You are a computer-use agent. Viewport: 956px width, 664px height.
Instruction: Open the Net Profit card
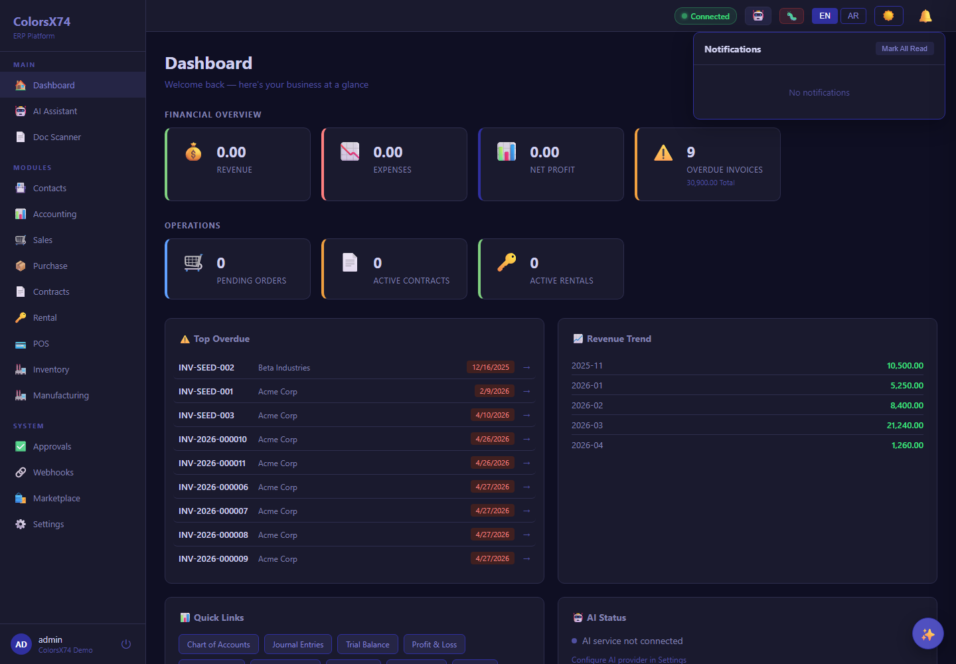pos(551,164)
